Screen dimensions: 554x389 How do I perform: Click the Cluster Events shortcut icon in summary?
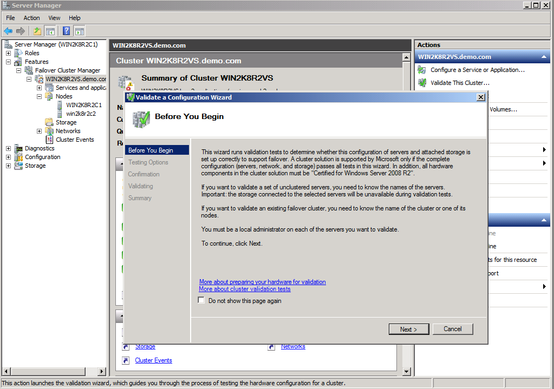[126, 360]
